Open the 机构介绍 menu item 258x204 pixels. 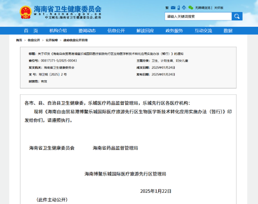pos(58,31)
